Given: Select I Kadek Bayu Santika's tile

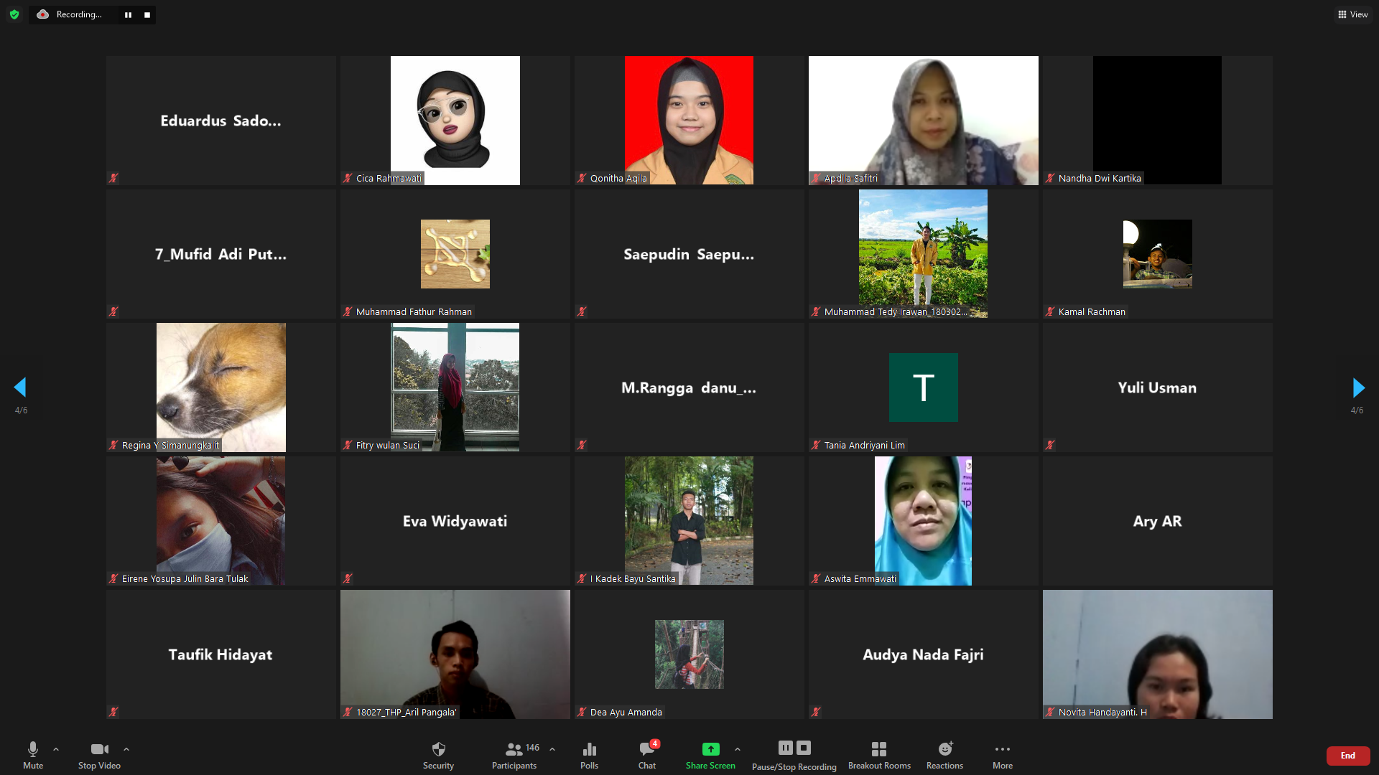Looking at the screenshot, I should pyautogui.click(x=689, y=521).
